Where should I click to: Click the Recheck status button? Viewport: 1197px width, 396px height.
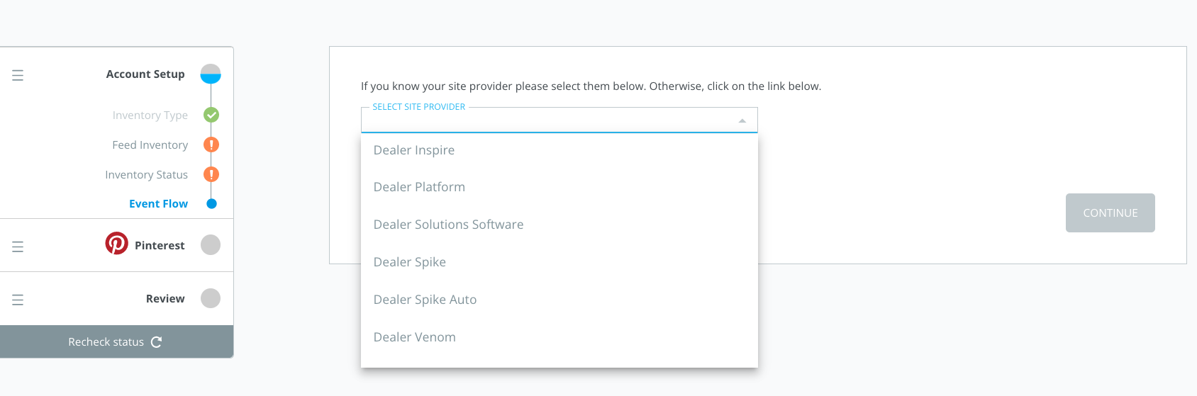pyautogui.click(x=116, y=341)
